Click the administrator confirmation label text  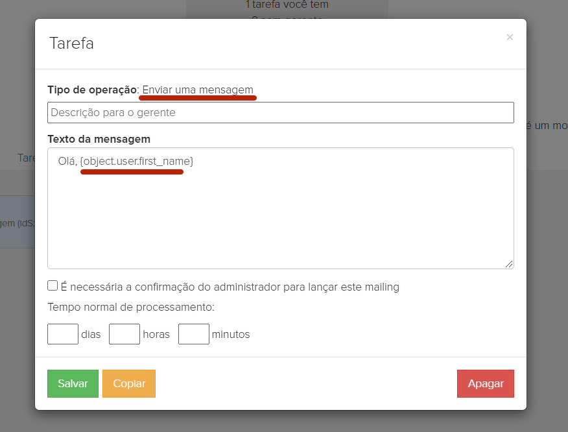(230, 287)
